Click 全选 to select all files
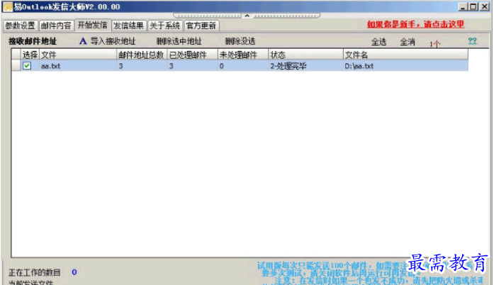The image size is (494, 285). (x=378, y=42)
